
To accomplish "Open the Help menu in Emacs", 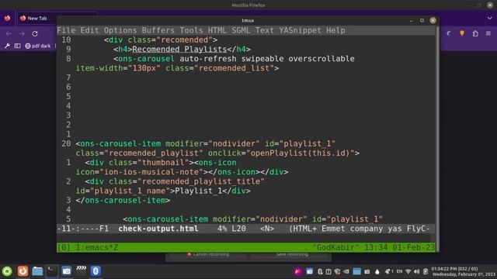I will click(x=335, y=30).
